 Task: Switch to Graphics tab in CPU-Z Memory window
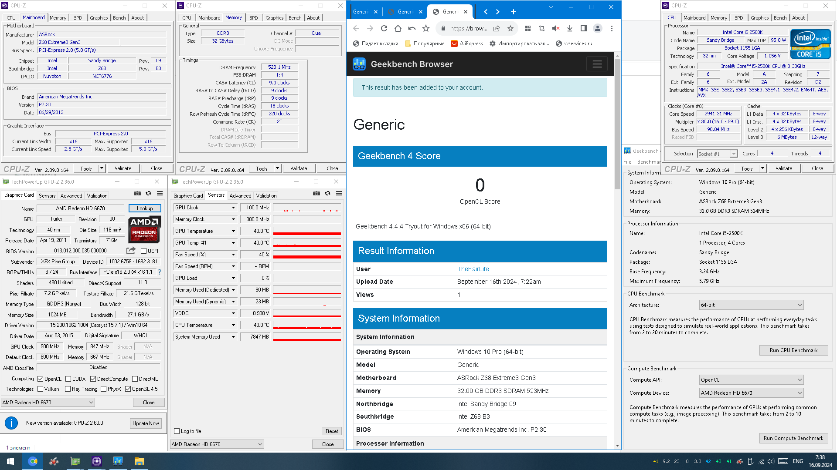point(275,18)
